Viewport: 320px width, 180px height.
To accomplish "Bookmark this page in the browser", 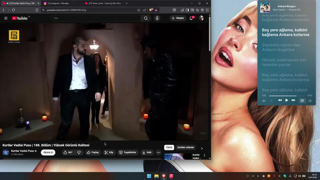I will [37, 10].
